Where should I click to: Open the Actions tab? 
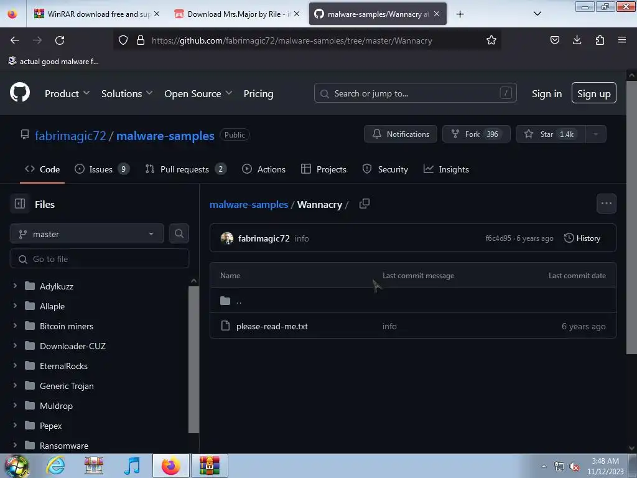pyautogui.click(x=264, y=169)
